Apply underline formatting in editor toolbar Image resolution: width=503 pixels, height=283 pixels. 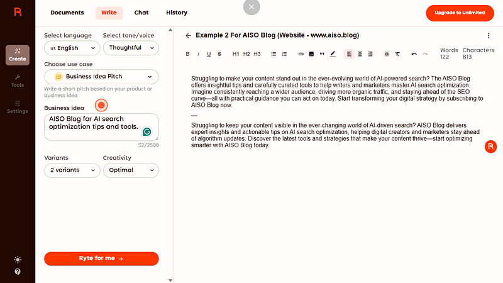click(x=209, y=54)
